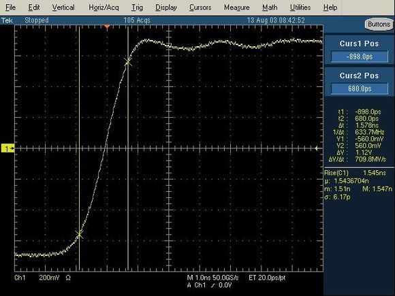The image size is (395, 296).
Task: Open the Display menu
Action: (166, 7)
